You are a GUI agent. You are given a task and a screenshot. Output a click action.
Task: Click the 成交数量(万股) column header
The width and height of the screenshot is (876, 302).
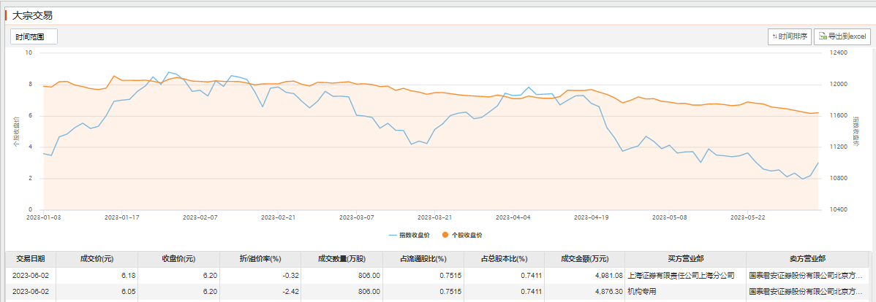[341, 258]
